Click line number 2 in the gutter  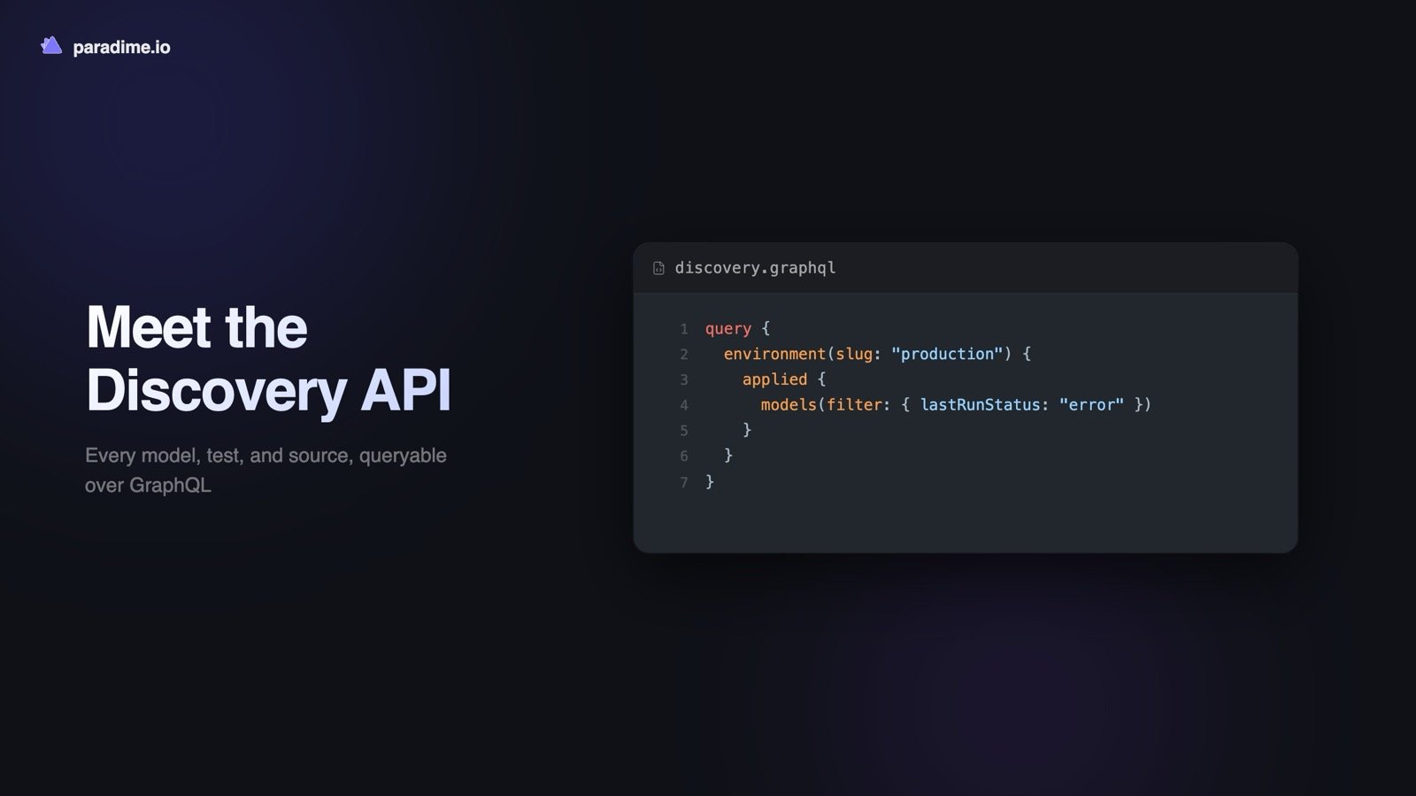pos(684,355)
